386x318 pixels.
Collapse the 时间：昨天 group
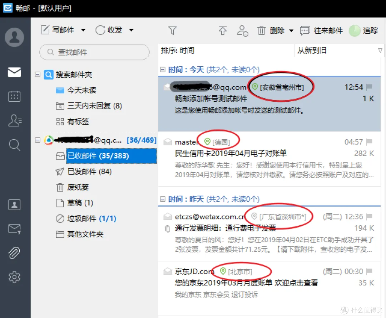pyautogui.click(x=163, y=199)
